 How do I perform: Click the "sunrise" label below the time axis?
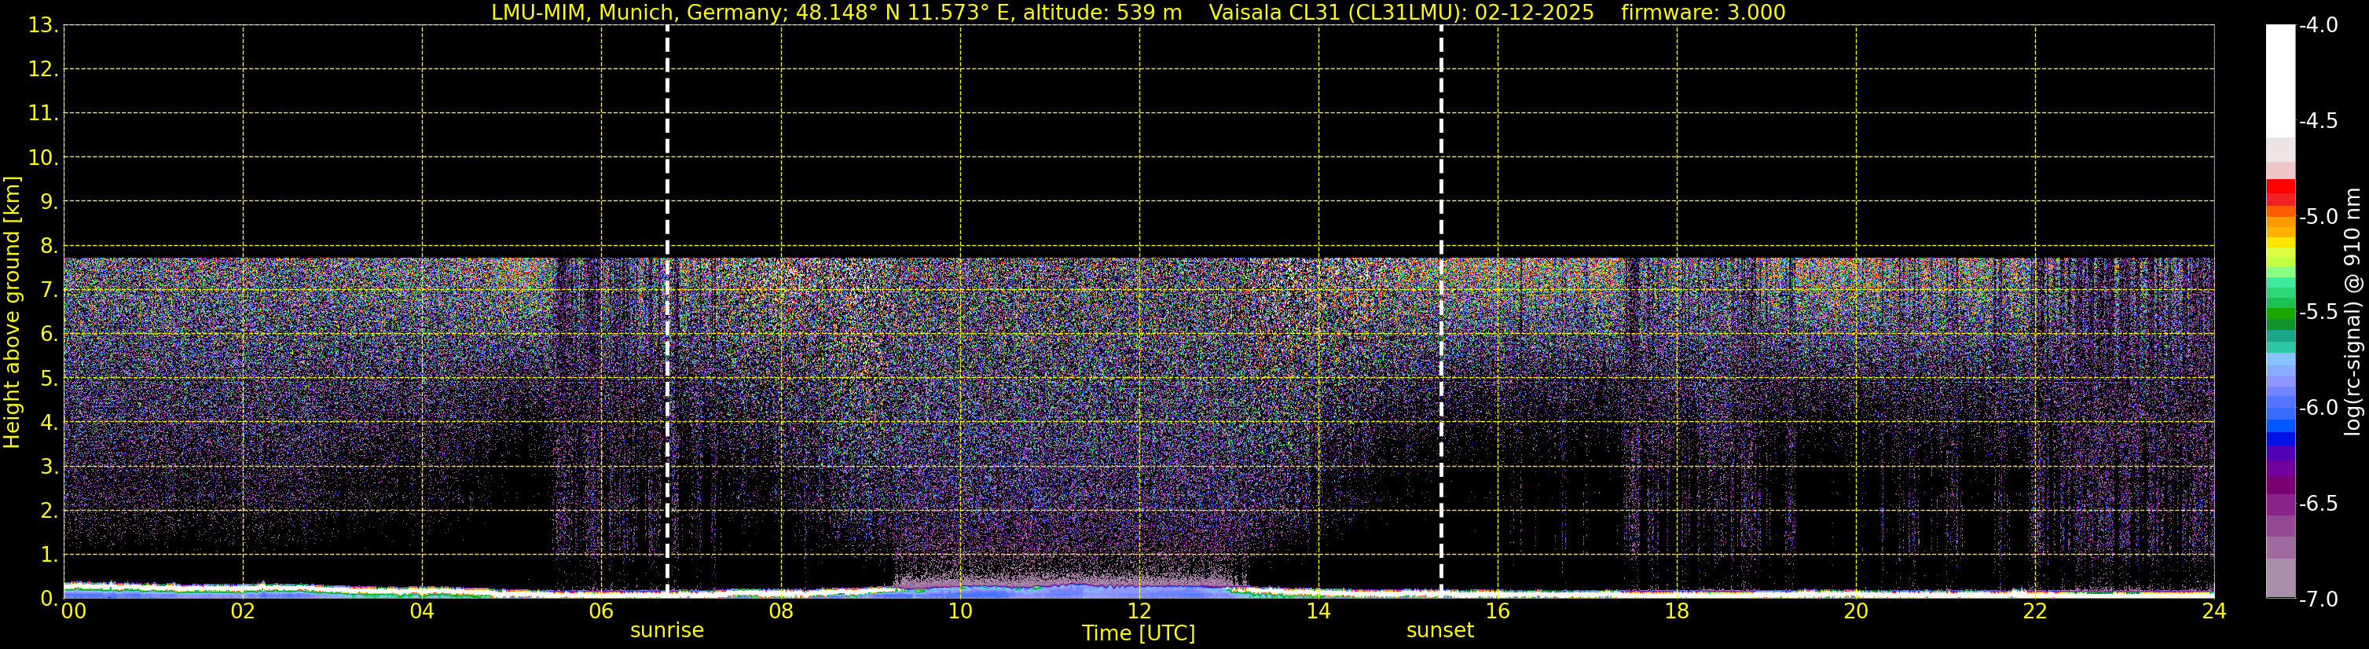pos(667,631)
